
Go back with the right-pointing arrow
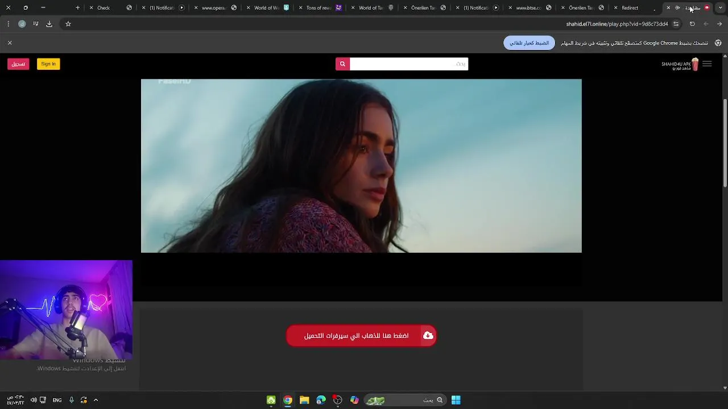pyautogui.click(x=719, y=24)
